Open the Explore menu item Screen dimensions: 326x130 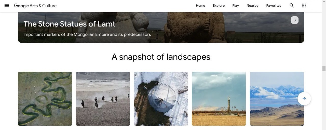(219, 6)
